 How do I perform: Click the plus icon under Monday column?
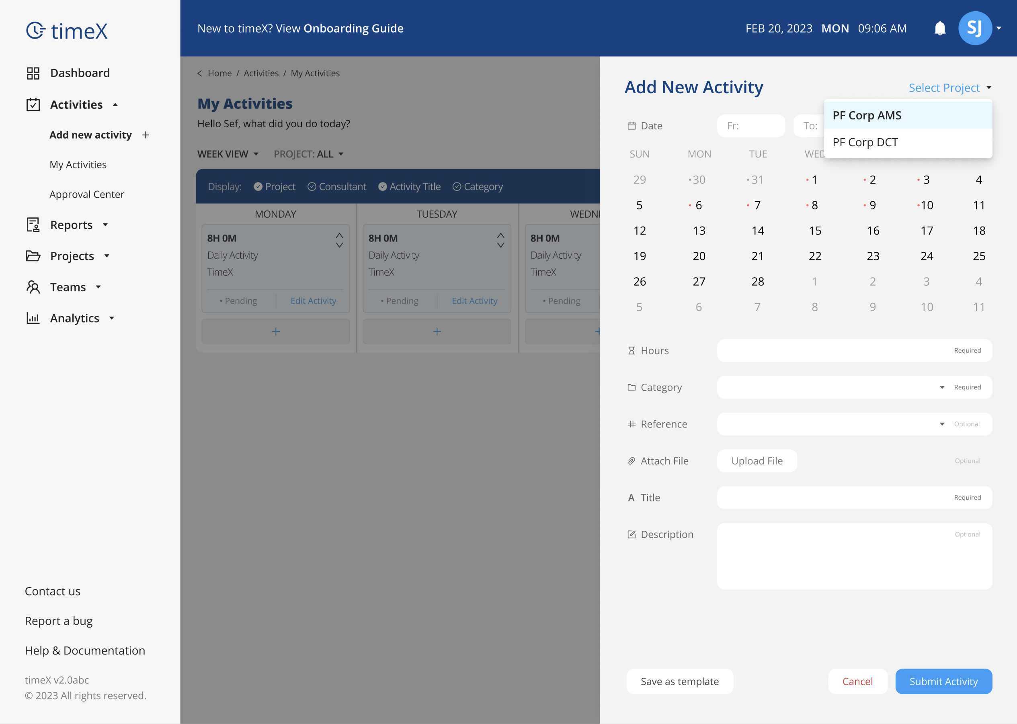[x=276, y=331]
